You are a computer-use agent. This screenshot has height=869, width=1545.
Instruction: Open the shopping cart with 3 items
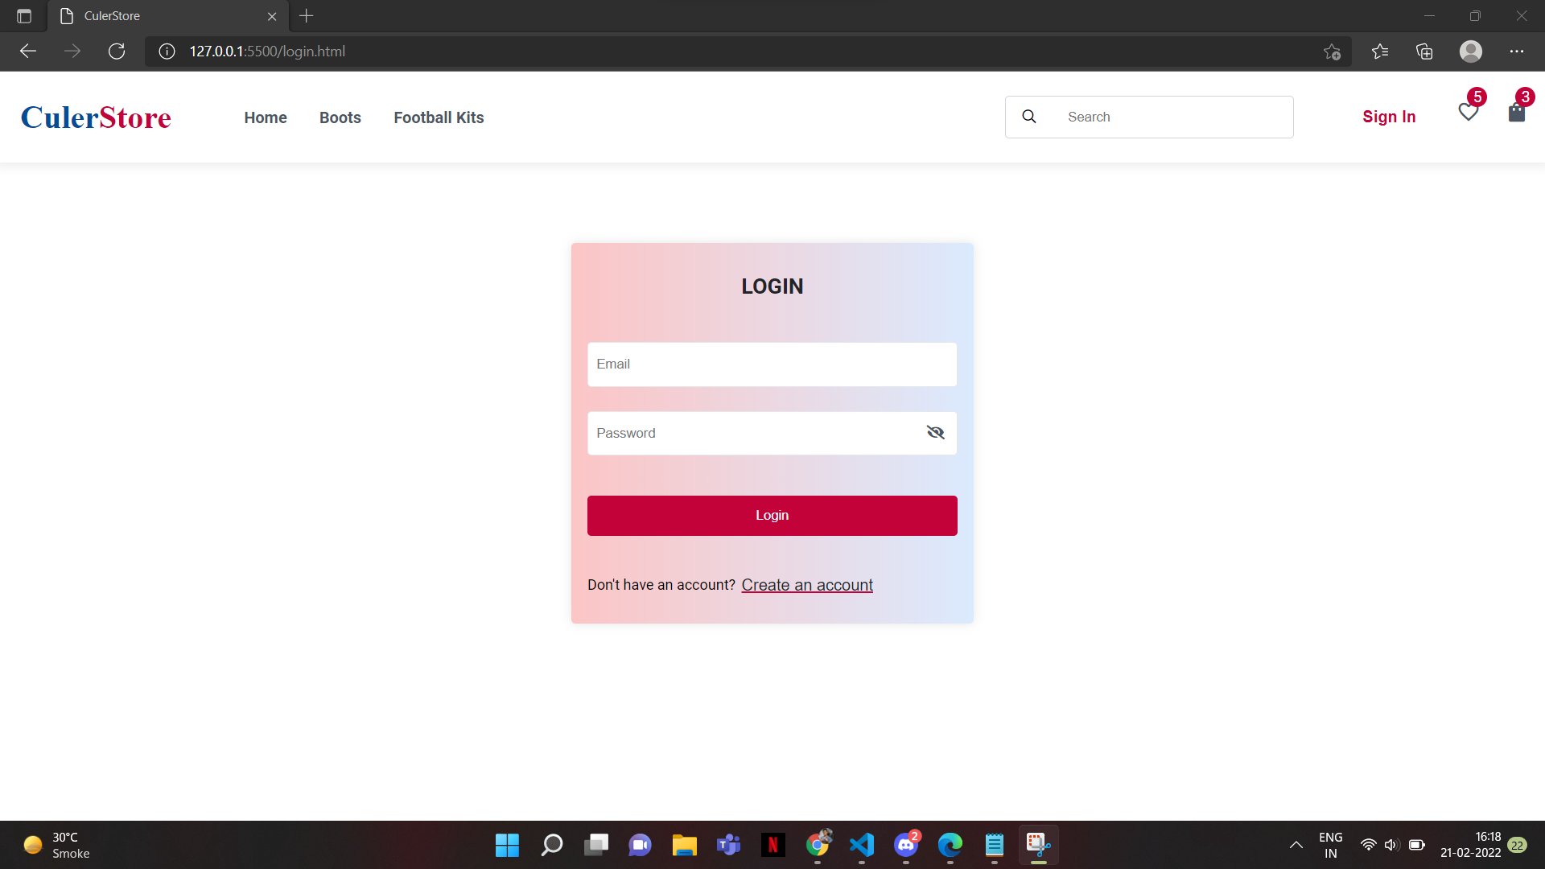[1516, 113]
